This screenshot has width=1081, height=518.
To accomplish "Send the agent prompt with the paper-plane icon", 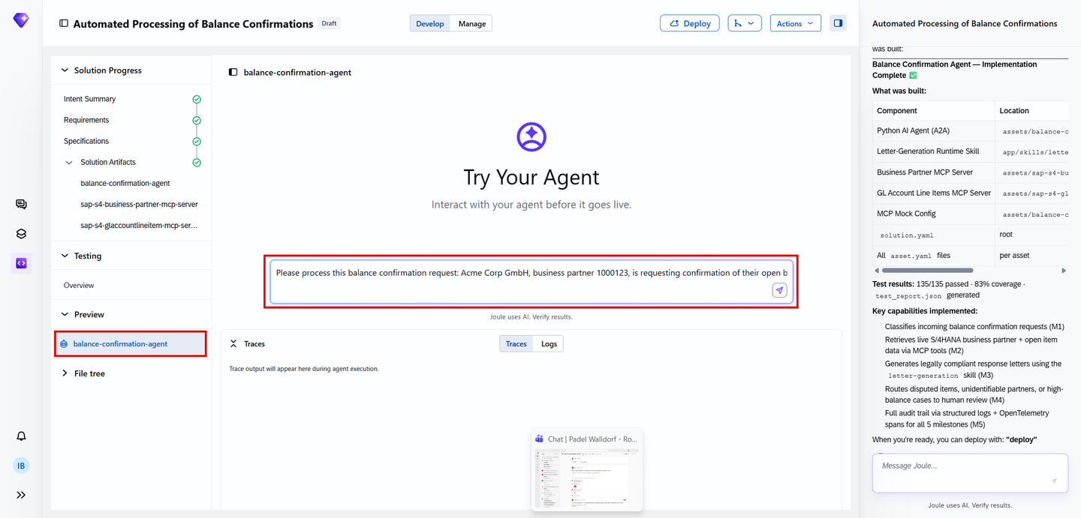I will click(x=779, y=291).
